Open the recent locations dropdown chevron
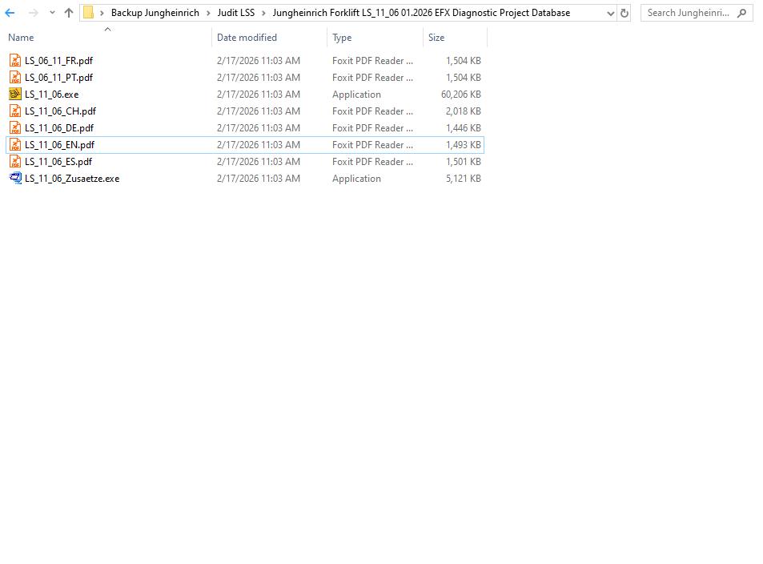Screen dimensions: 763x564 point(51,12)
